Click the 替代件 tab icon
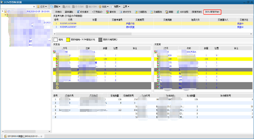The width and height of the screenshot is (254, 139). click(x=108, y=12)
